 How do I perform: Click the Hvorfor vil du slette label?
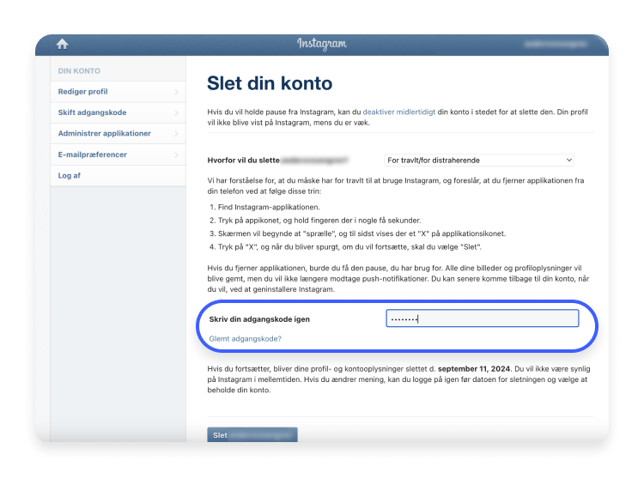(x=244, y=160)
